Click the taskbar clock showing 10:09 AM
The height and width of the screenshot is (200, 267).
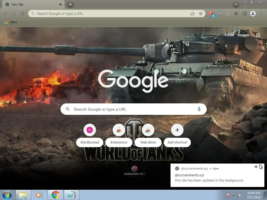tap(254, 195)
